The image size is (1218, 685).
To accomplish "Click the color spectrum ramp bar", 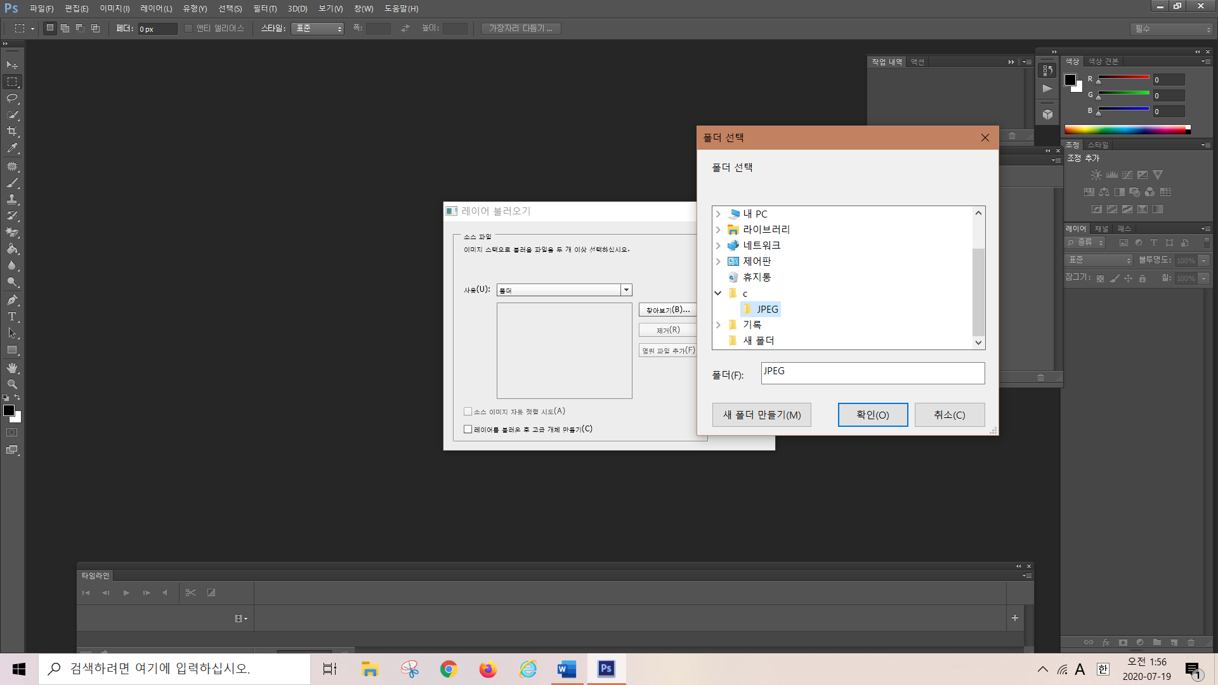I will (1125, 130).
